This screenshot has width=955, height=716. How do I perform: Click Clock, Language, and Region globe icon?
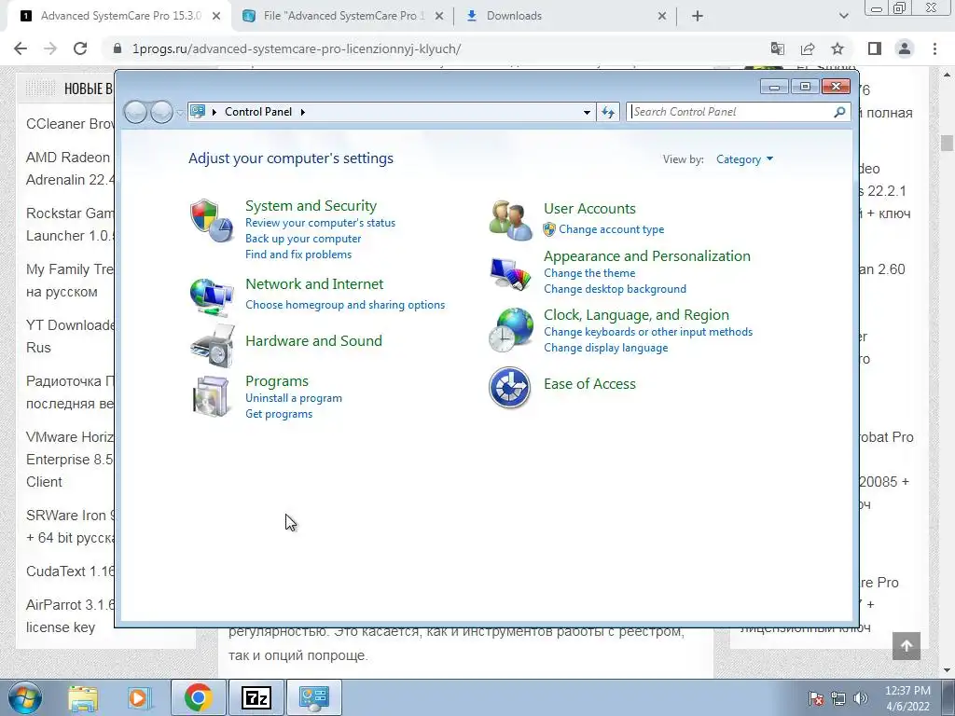pyautogui.click(x=510, y=330)
